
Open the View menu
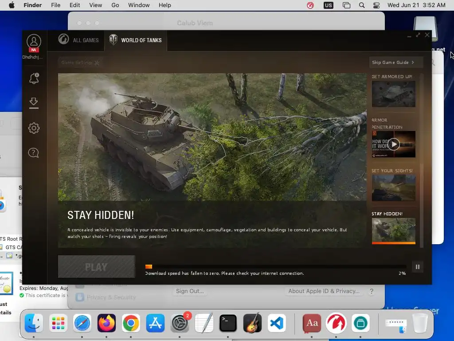point(96,5)
